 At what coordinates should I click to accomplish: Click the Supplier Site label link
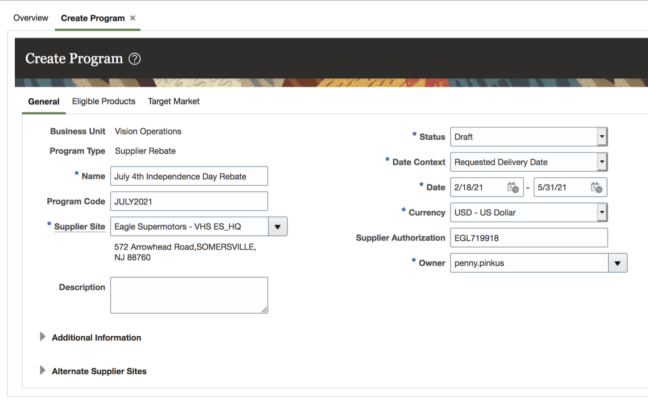[80, 227]
